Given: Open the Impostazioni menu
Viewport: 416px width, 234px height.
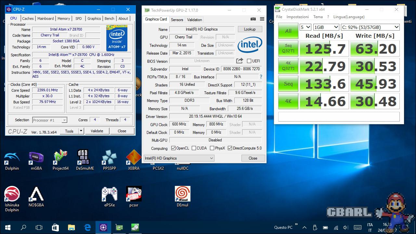Looking at the screenshot, I should click(298, 17).
